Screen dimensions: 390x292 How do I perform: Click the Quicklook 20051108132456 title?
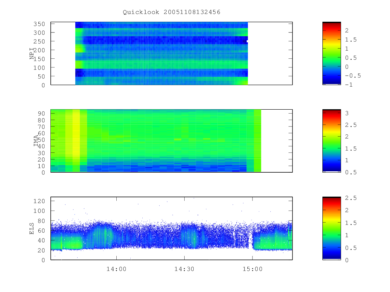pyautogui.click(x=172, y=12)
